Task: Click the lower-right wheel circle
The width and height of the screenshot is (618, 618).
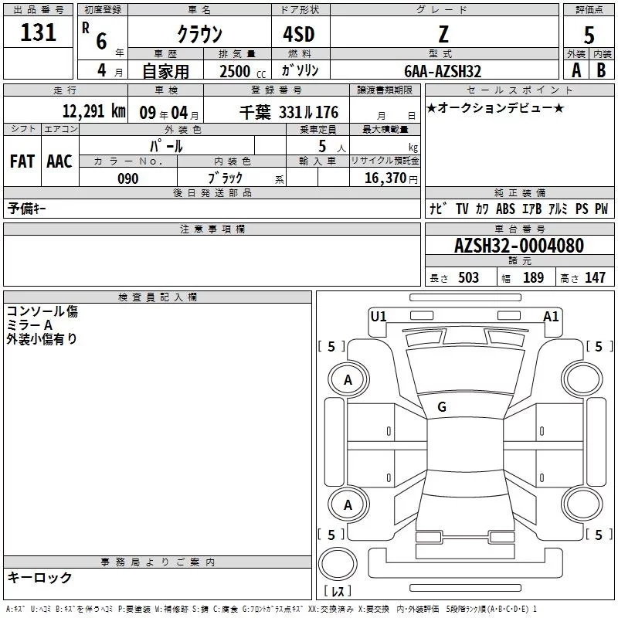Action: (x=582, y=504)
